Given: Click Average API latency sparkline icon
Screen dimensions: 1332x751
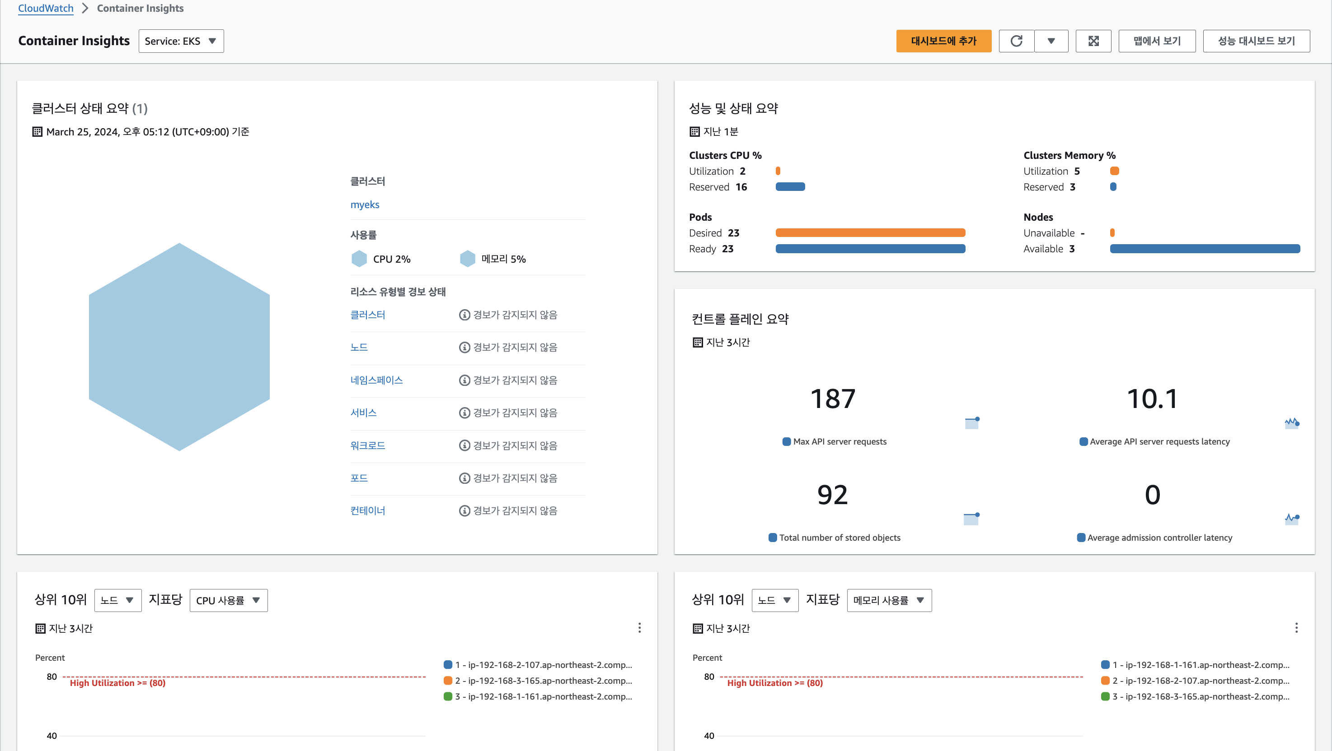Looking at the screenshot, I should (1292, 423).
